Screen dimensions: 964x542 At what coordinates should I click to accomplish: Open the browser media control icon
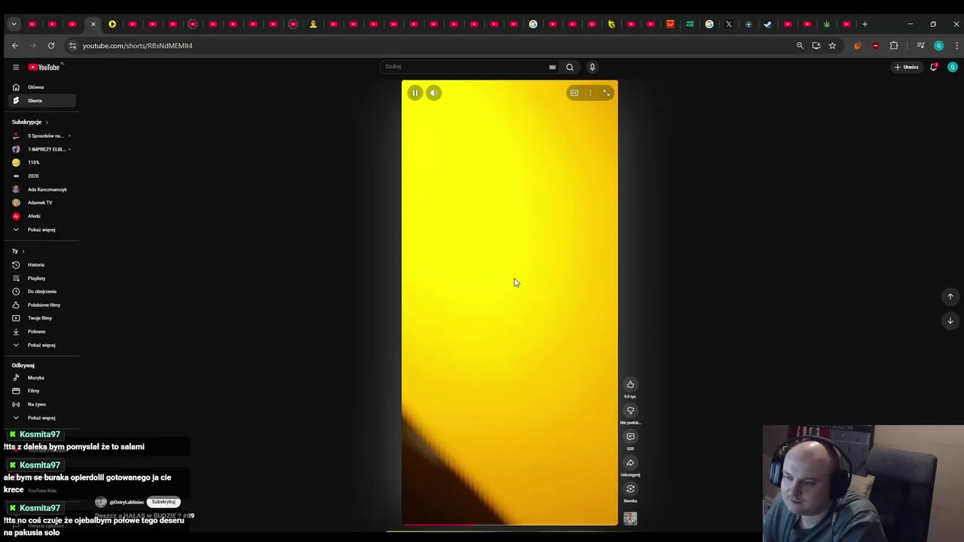pyautogui.click(x=920, y=46)
